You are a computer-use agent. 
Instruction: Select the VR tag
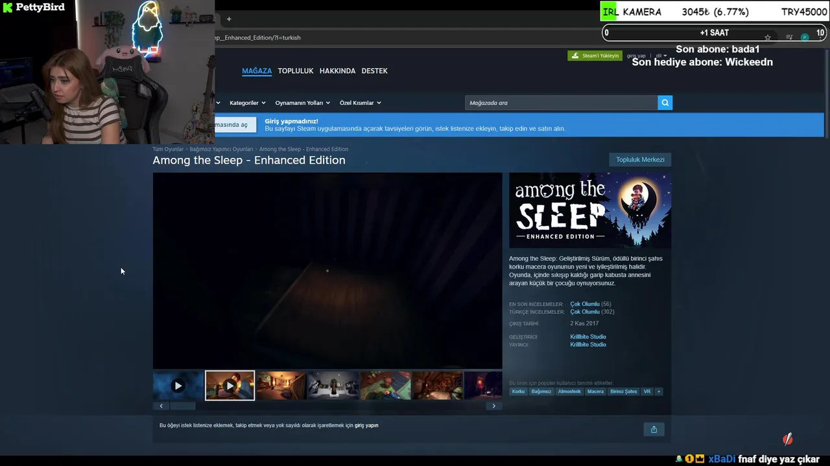pyautogui.click(x=646, y=392)
